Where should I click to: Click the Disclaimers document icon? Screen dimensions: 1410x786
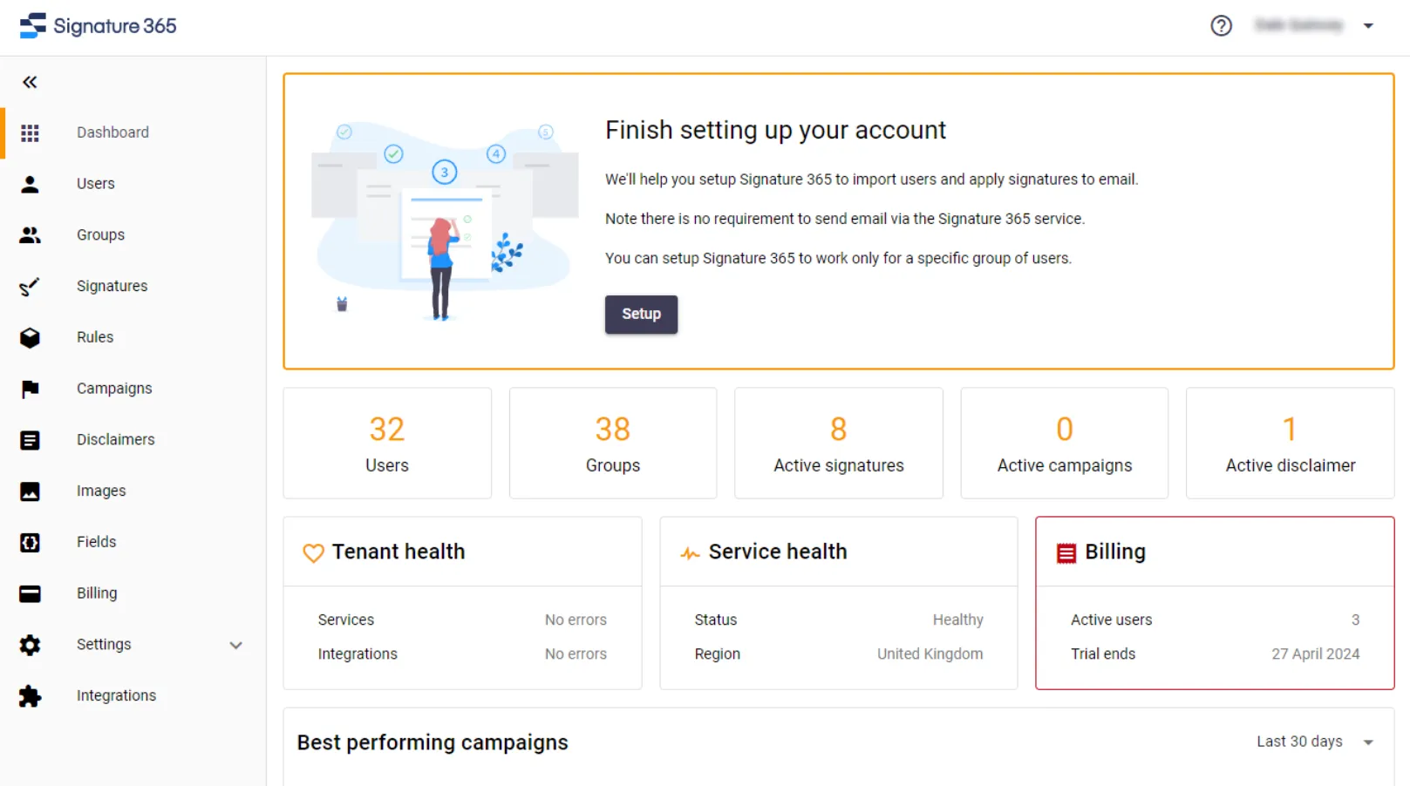[30, 440]
